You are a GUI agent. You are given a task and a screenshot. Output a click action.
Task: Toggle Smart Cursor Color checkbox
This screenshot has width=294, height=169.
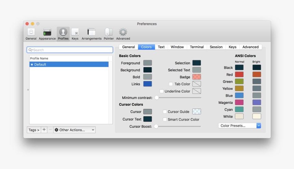[165, 119]
